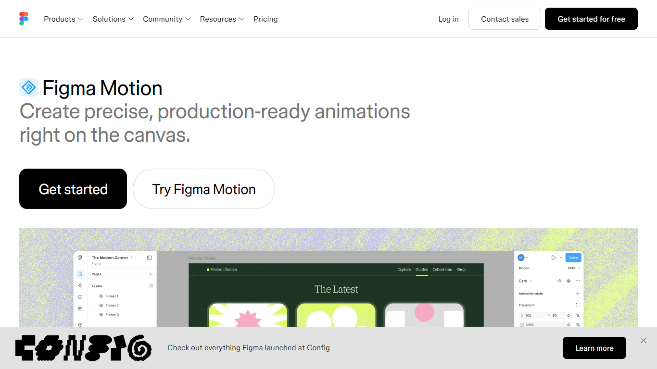This screenshot has width=657, height=369.
Task: Click the component icon in the Card row
Action: coord(569,281)
